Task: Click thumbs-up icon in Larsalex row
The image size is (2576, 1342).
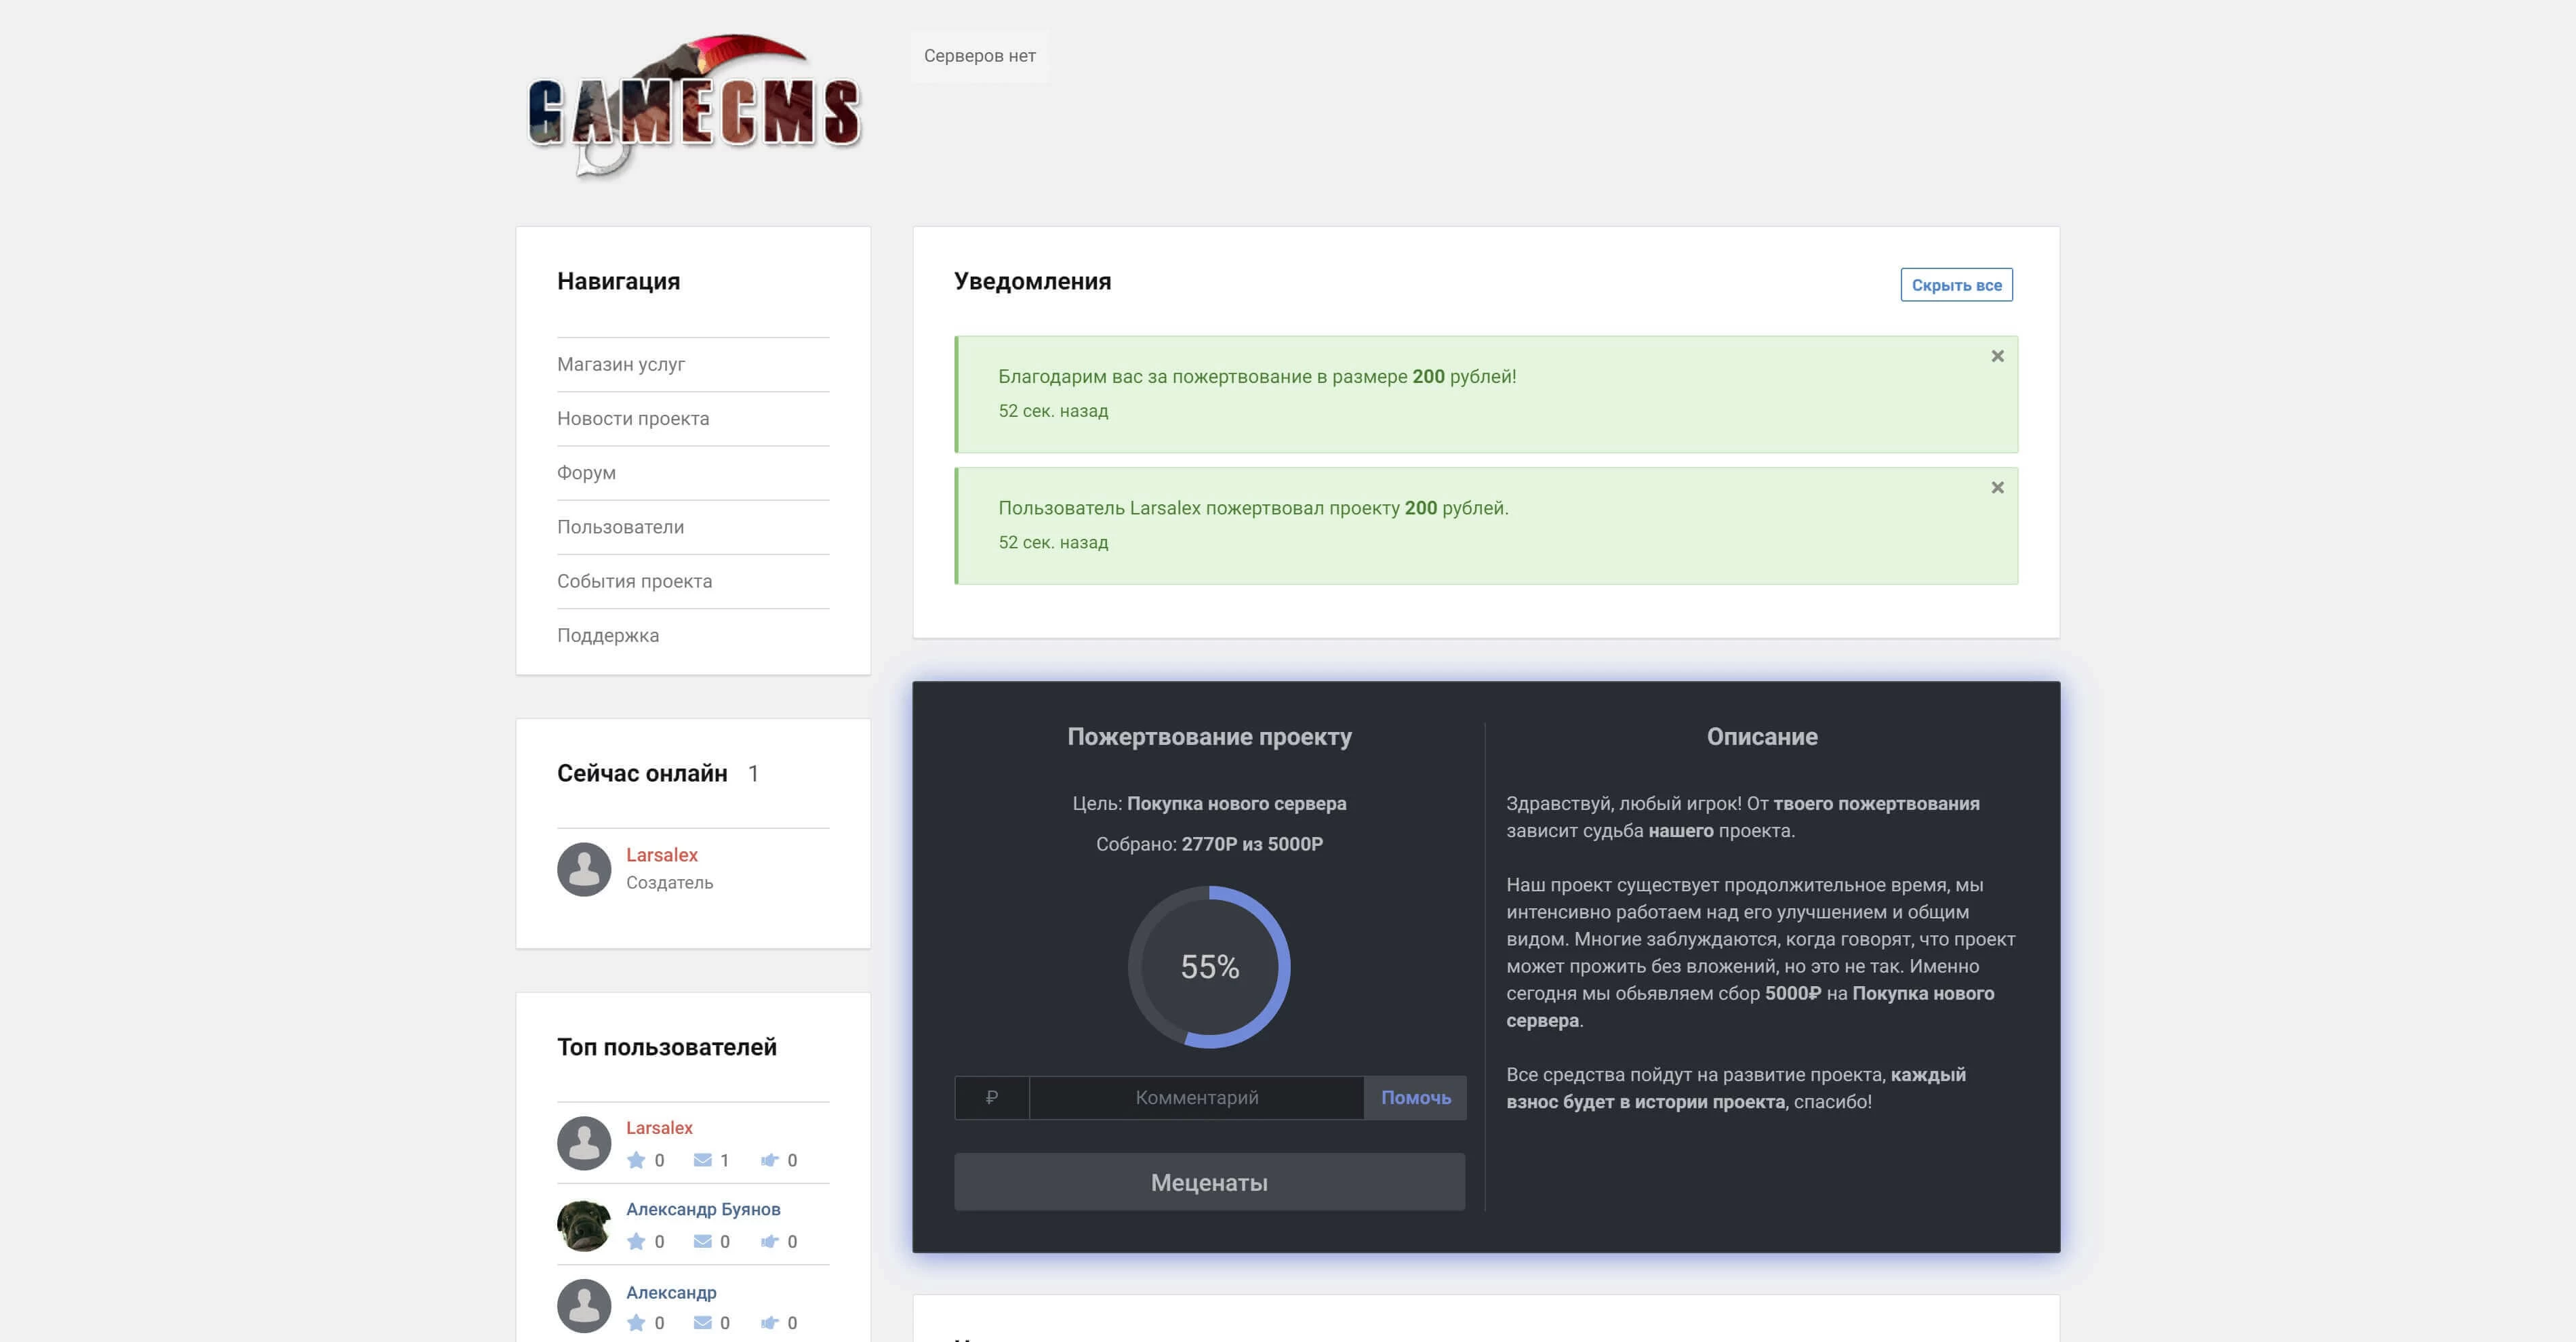Action: [x=769, y=1160]
